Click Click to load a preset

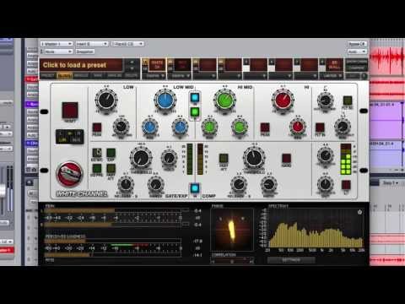tap(74, 65)
